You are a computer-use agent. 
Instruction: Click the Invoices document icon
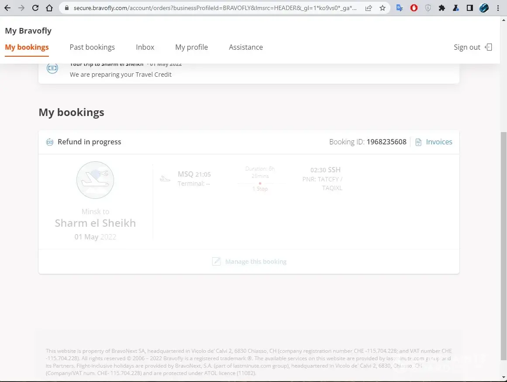tap(418, 142)
